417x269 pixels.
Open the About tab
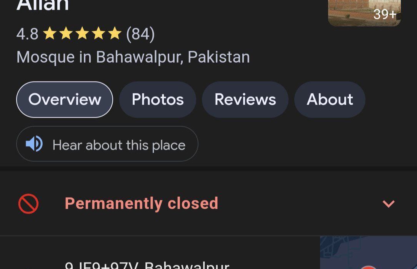tap(330, 100)
